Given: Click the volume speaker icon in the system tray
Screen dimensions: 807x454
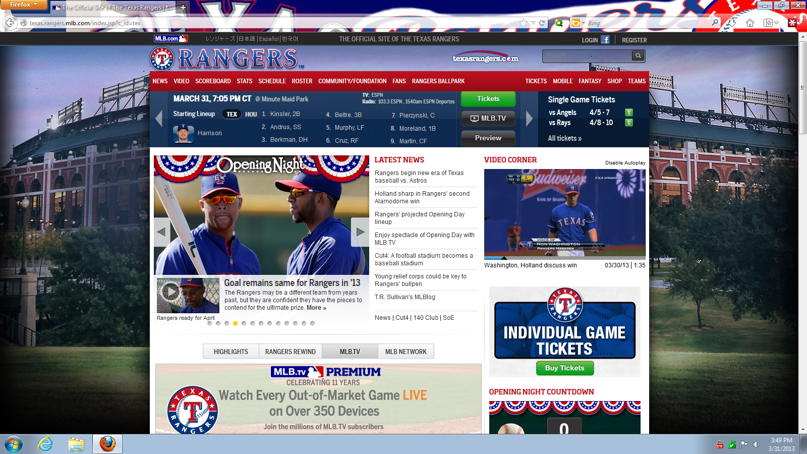Looking at the screenshot, I should (x=756, y=444).
